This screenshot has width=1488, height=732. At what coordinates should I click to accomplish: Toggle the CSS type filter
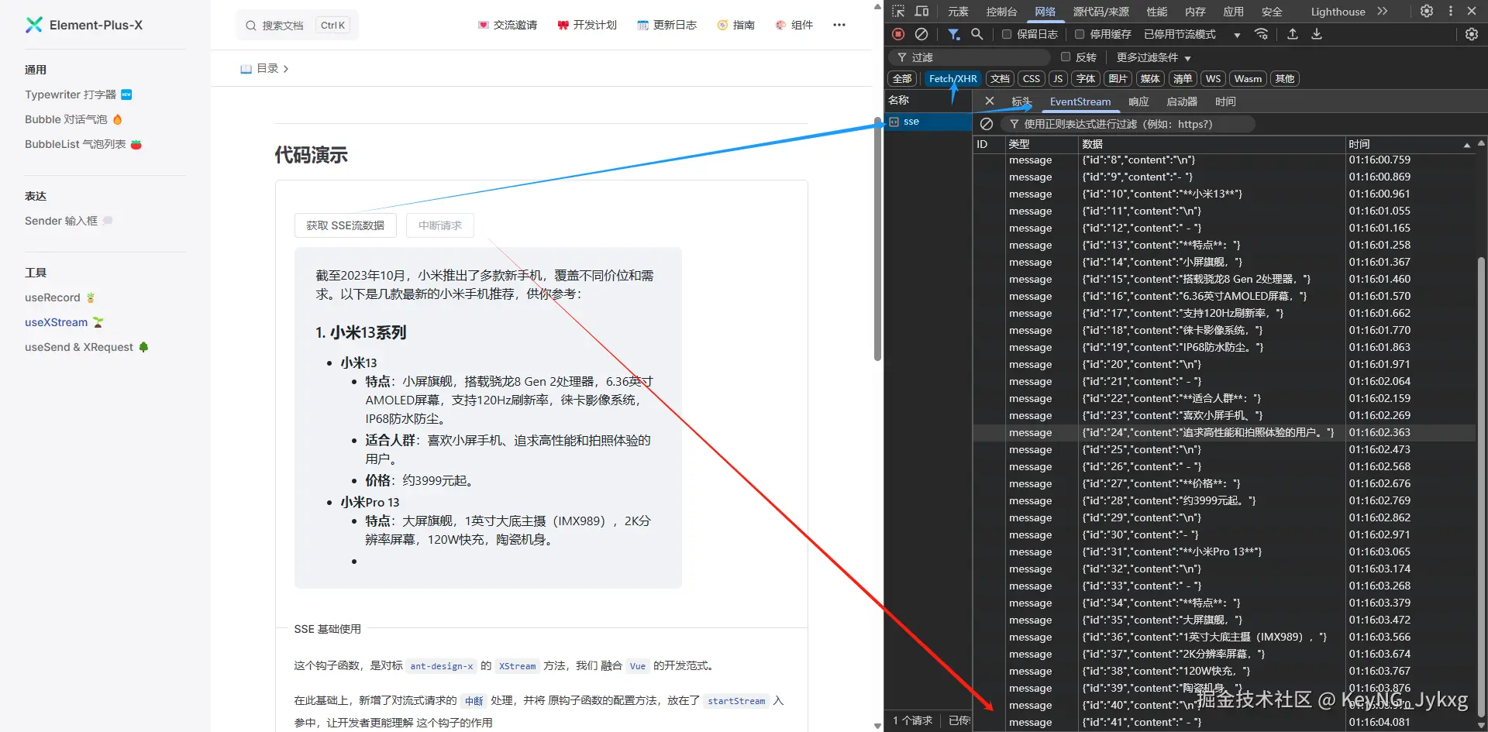(x=1032, y=79)
